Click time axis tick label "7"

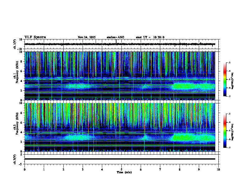tap(160, 170)
